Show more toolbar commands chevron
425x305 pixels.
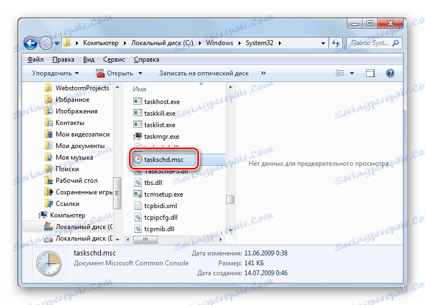point(263,73)
